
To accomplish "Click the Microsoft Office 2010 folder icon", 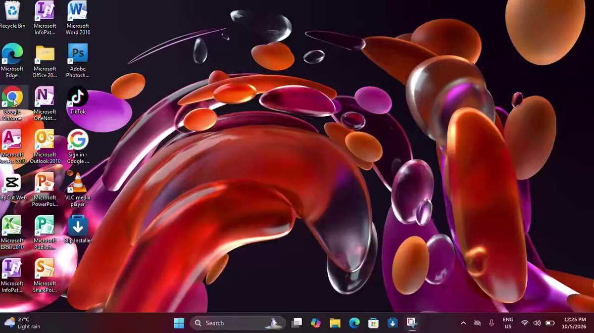I will pos(45,61).
